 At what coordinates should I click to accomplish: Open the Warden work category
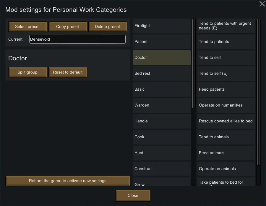(162, 105)
